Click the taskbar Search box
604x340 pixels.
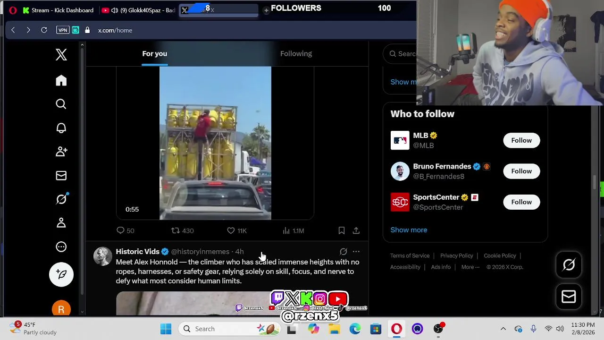pos(230,329)
